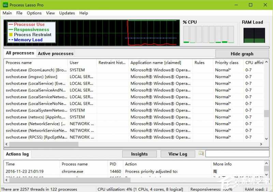Switch to the Active processes tab
The height and width of the screenshot is (192, 273).
coord(56,54)
